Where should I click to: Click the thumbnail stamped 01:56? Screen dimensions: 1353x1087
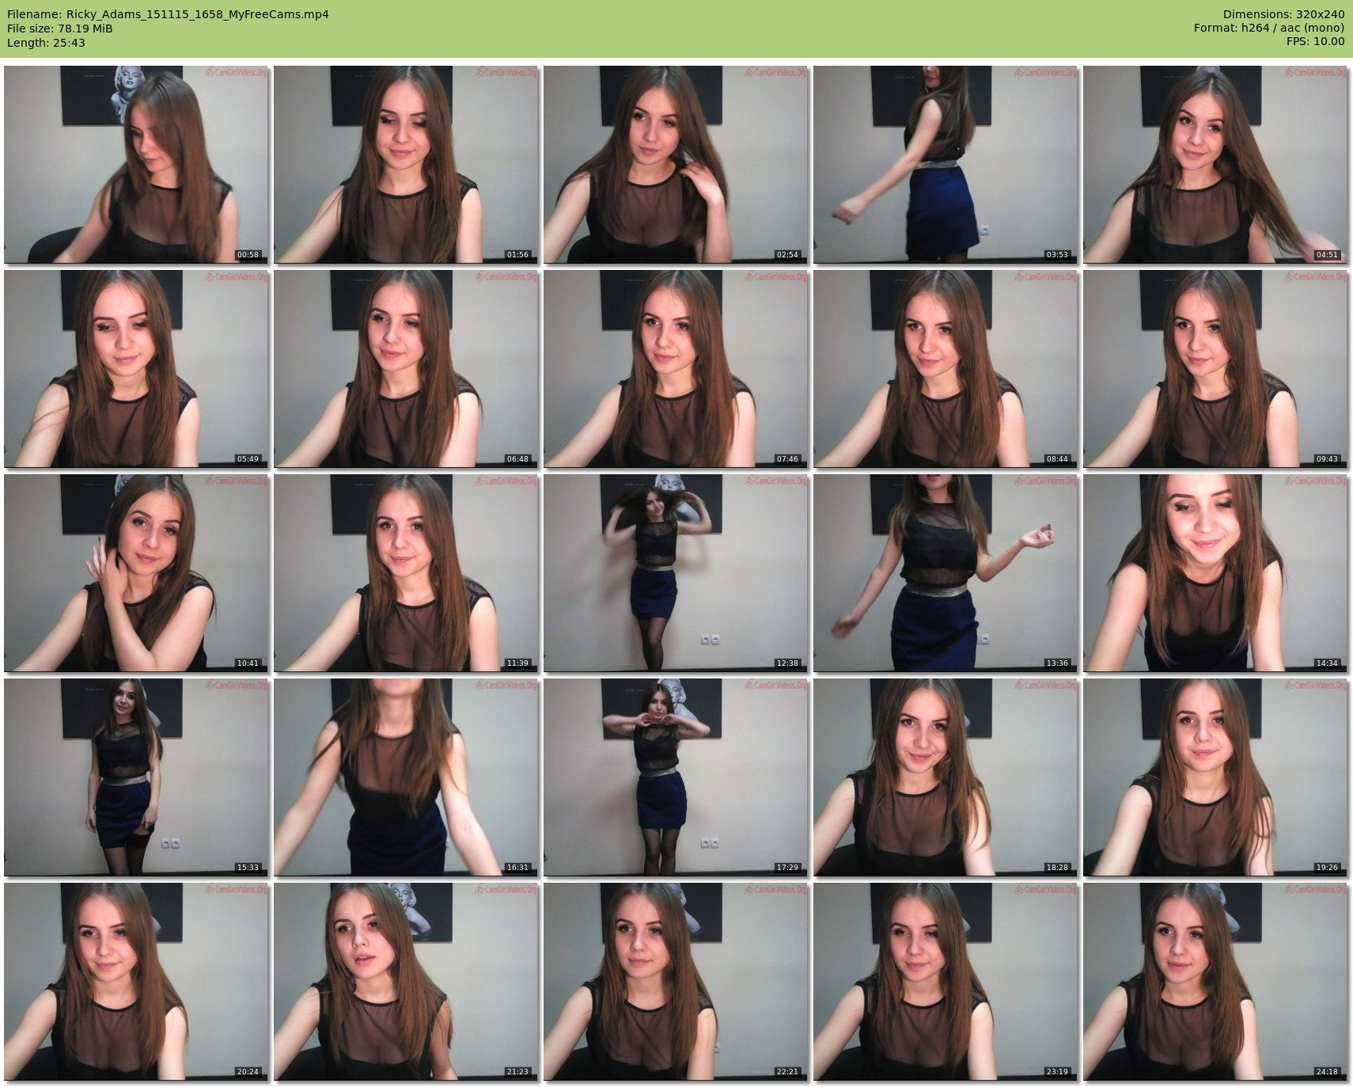(x=406, y=164)
